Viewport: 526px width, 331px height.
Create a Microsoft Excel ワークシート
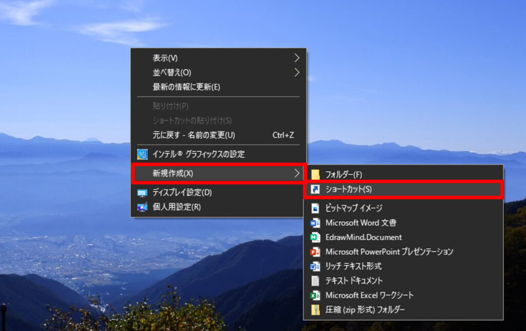click(x=403, y=296)
